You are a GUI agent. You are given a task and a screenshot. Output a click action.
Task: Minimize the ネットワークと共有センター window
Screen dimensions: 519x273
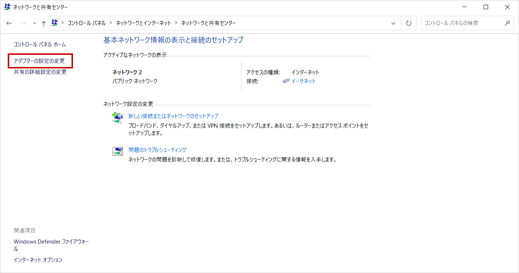[464, 7]
